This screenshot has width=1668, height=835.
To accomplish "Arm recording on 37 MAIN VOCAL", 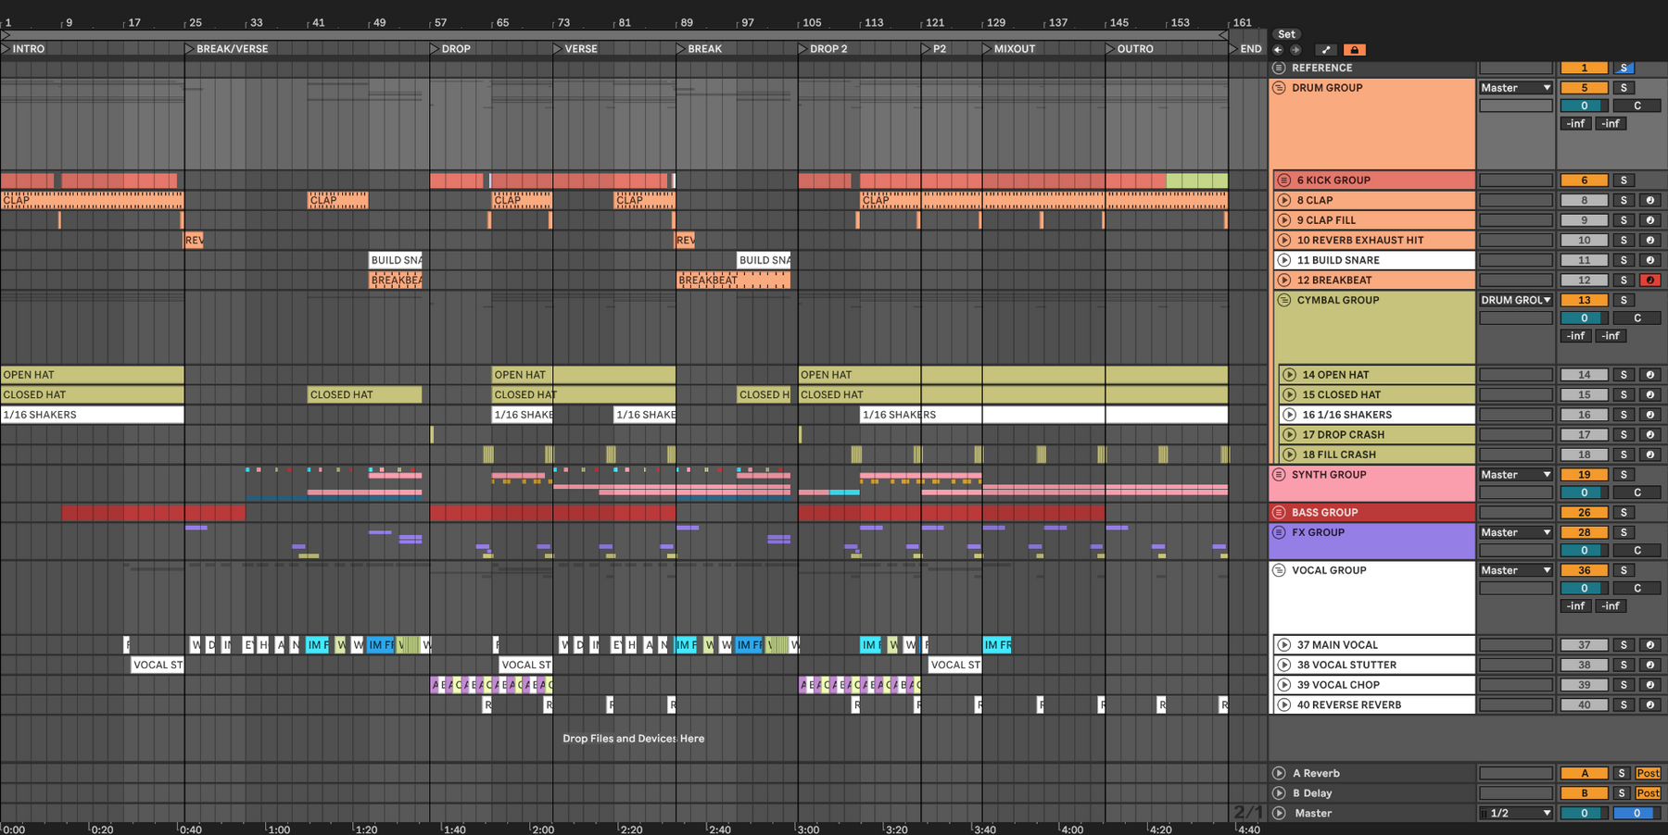I will tap(1649, 645).
